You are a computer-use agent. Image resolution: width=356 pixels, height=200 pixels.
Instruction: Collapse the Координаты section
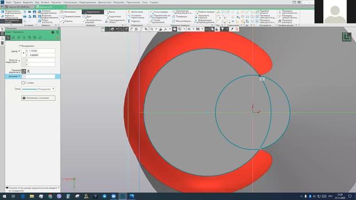(20, 46)
